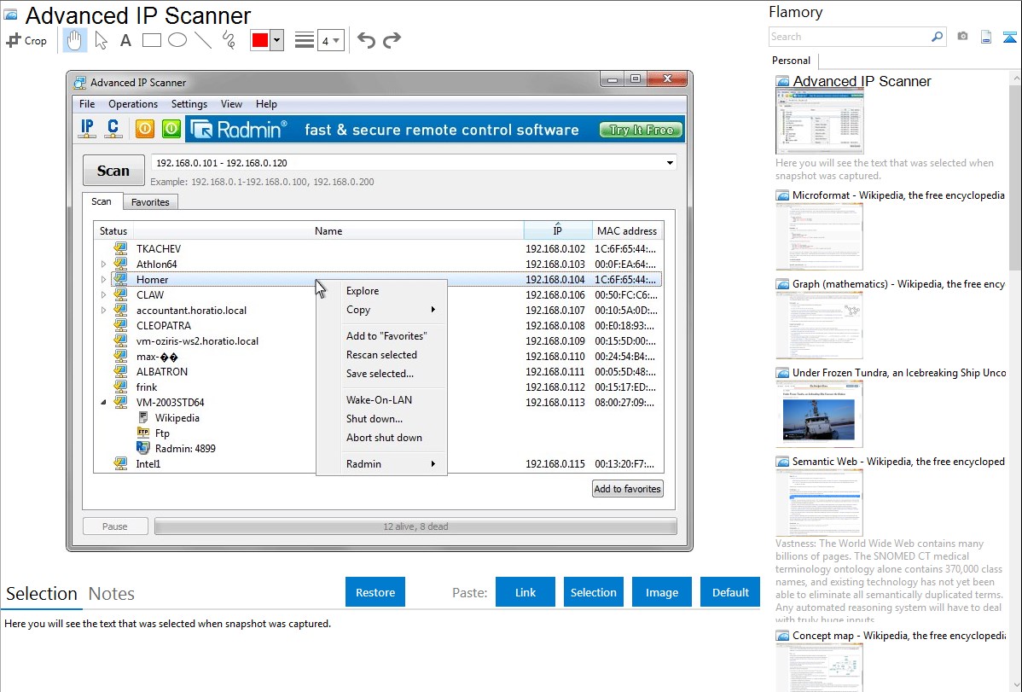Click the Add to favorites button
Image resolution: width=1022 pixels, height=692 pixels.
coord(627,489)
